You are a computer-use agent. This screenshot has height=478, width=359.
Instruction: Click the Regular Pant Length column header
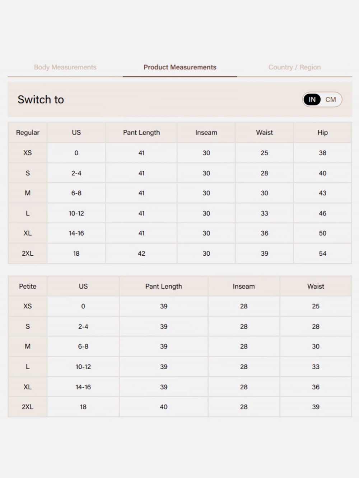pos(141,133)
